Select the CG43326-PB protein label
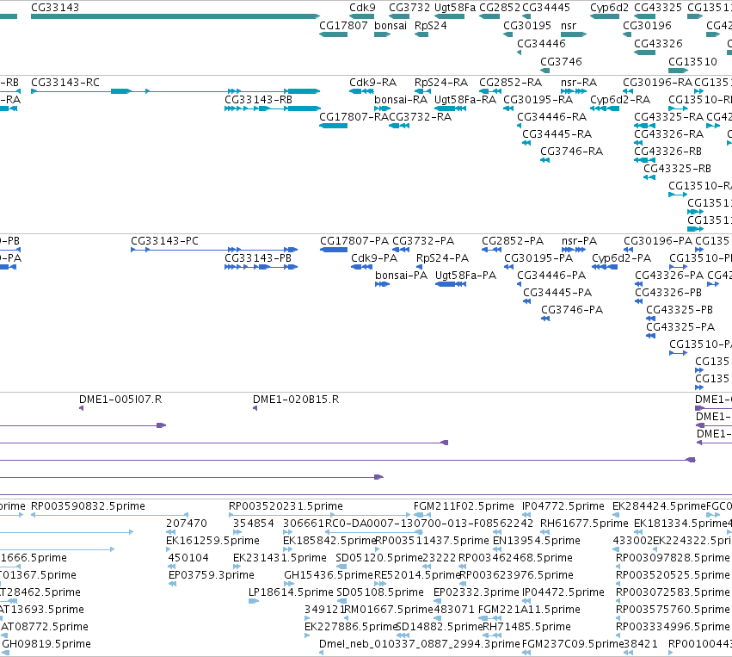 pyautogui.click(x=668, y=293)
